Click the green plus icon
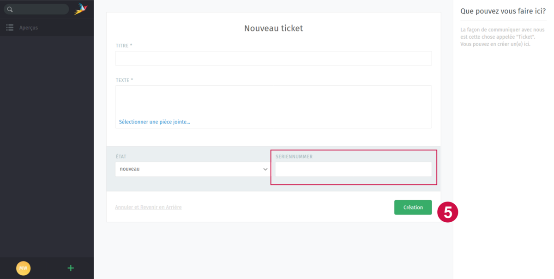 (x=71, y=268)
